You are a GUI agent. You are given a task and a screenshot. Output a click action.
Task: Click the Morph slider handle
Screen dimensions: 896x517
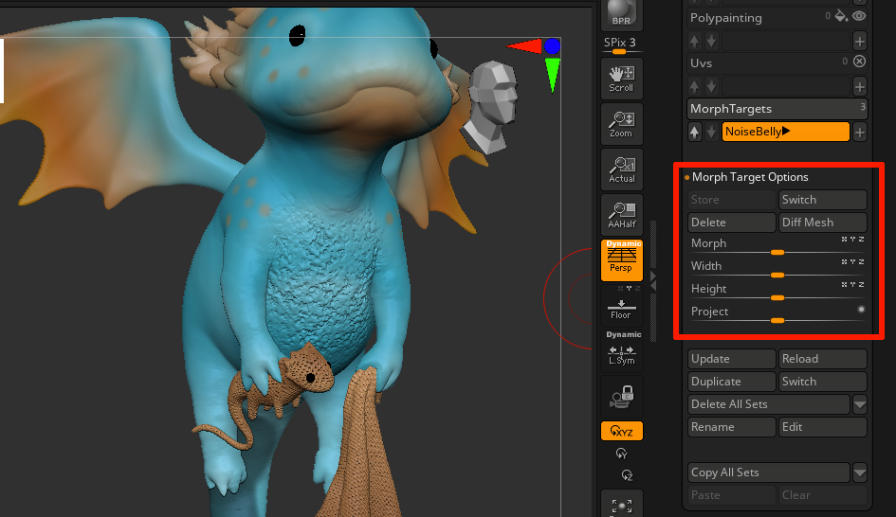[777, 252]
